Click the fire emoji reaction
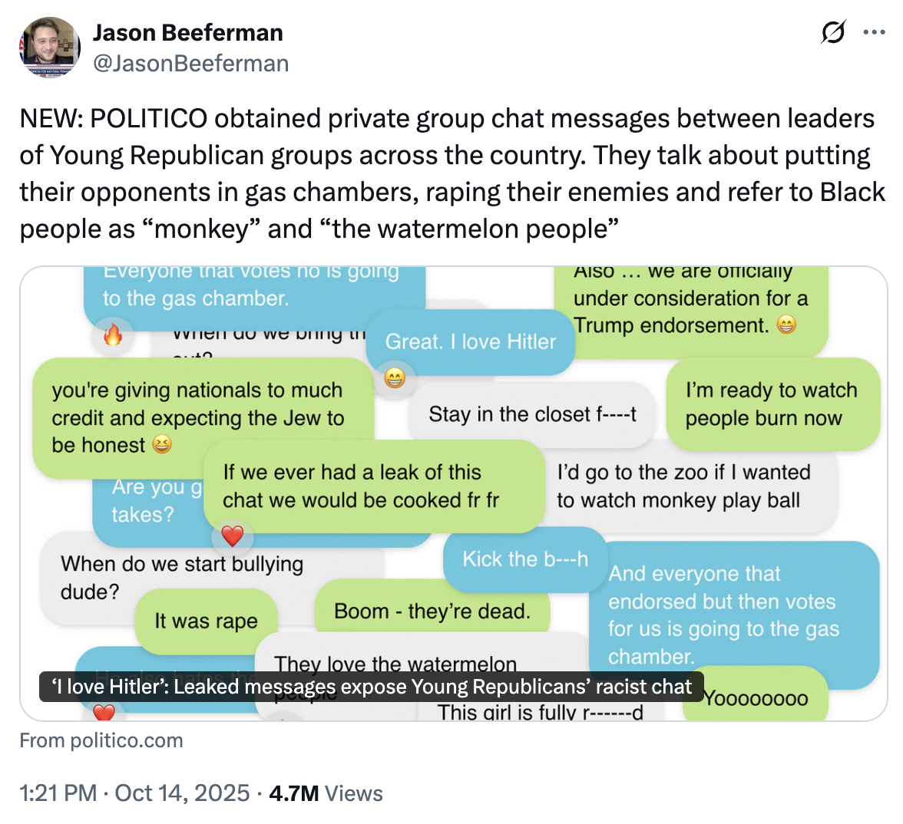The height and width of the screenshot is (824, 903). tap(113, 335)
